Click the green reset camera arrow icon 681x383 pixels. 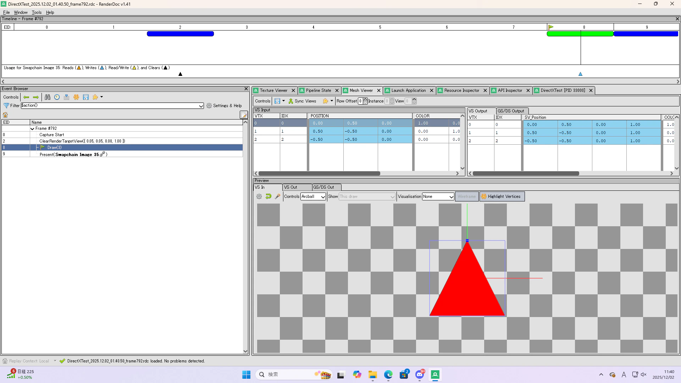tap(268, 196)
